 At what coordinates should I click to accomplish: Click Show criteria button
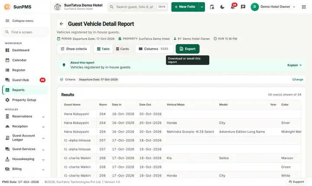(74, 49)
